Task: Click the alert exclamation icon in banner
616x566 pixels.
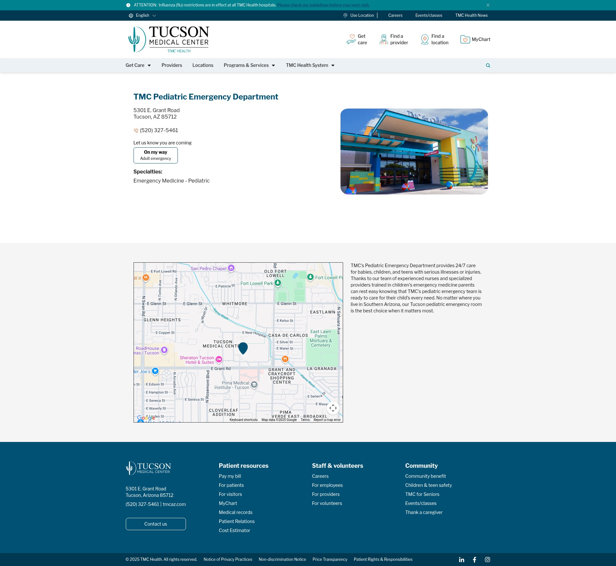Action: 128,5
